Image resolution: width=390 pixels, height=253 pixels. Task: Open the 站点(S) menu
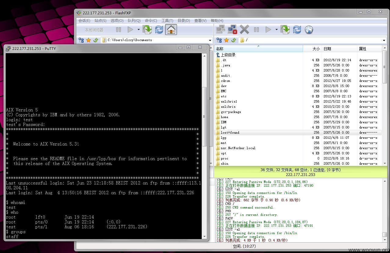[100, 21]
